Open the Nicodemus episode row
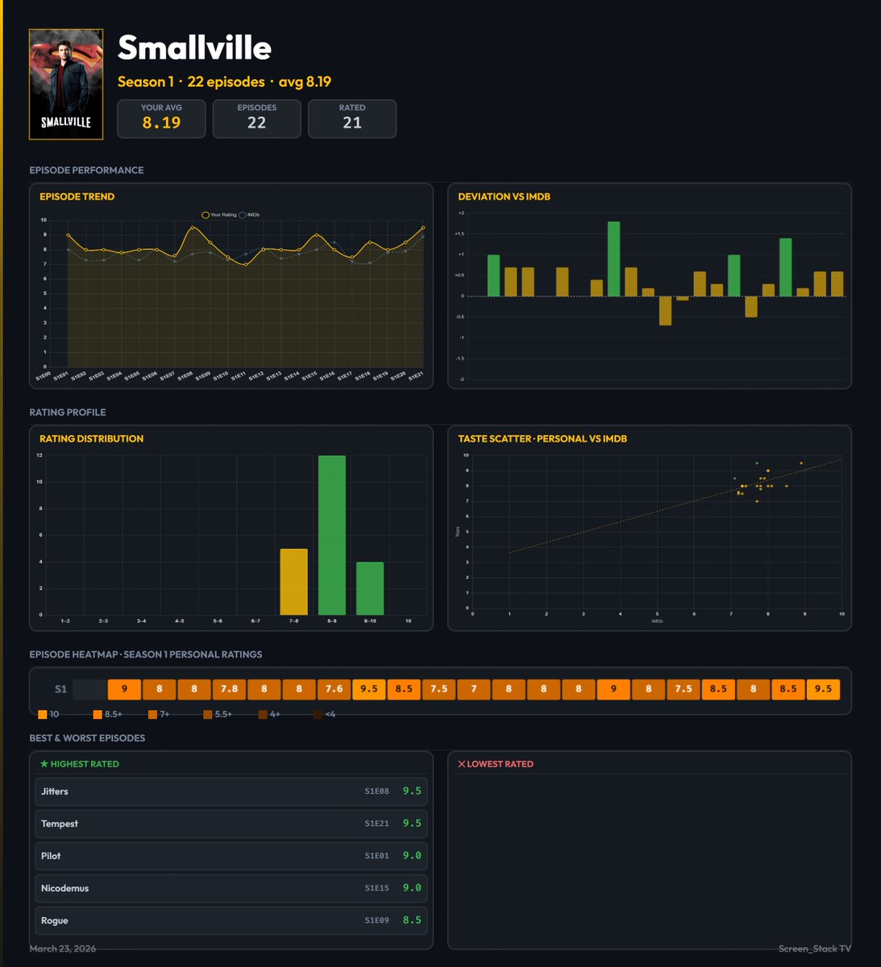The height and width of the screenshot is (967, 881). pos(231,888)
